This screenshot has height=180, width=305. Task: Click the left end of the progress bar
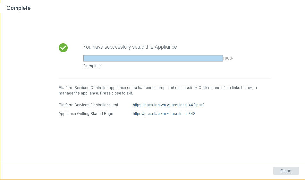point(85,58)
